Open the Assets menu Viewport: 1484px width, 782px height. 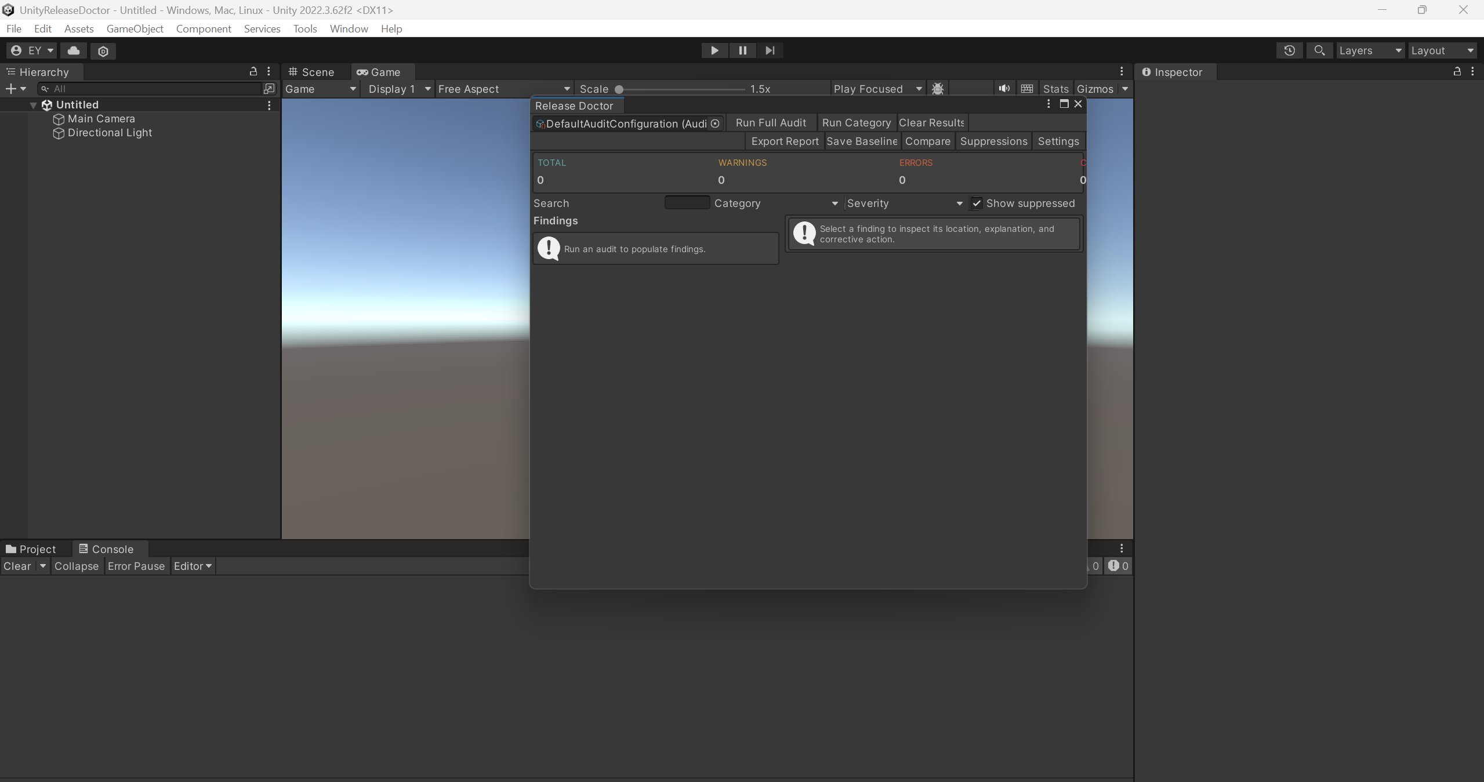tap(79, 29)
